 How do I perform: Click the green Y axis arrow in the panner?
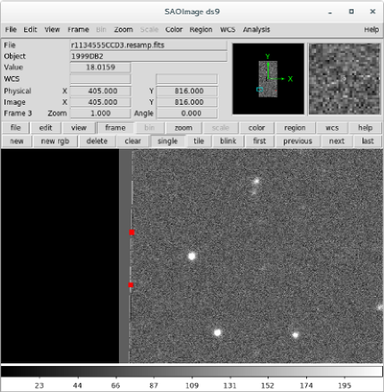[x=268, y=67]
